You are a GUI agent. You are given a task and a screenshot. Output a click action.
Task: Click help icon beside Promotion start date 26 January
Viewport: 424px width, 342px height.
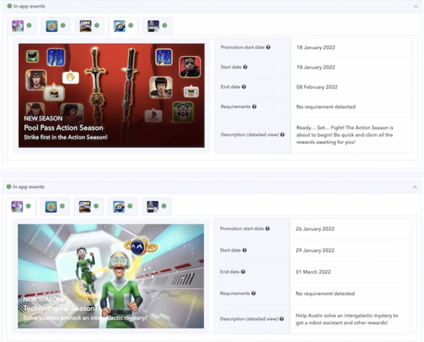[267, 229]
